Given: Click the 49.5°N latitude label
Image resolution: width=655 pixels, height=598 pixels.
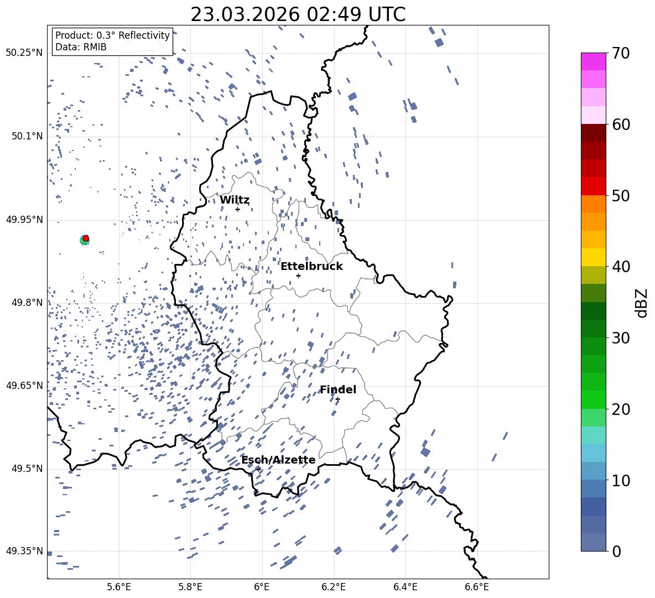Looking at the screenshot, I should point(27,469).
